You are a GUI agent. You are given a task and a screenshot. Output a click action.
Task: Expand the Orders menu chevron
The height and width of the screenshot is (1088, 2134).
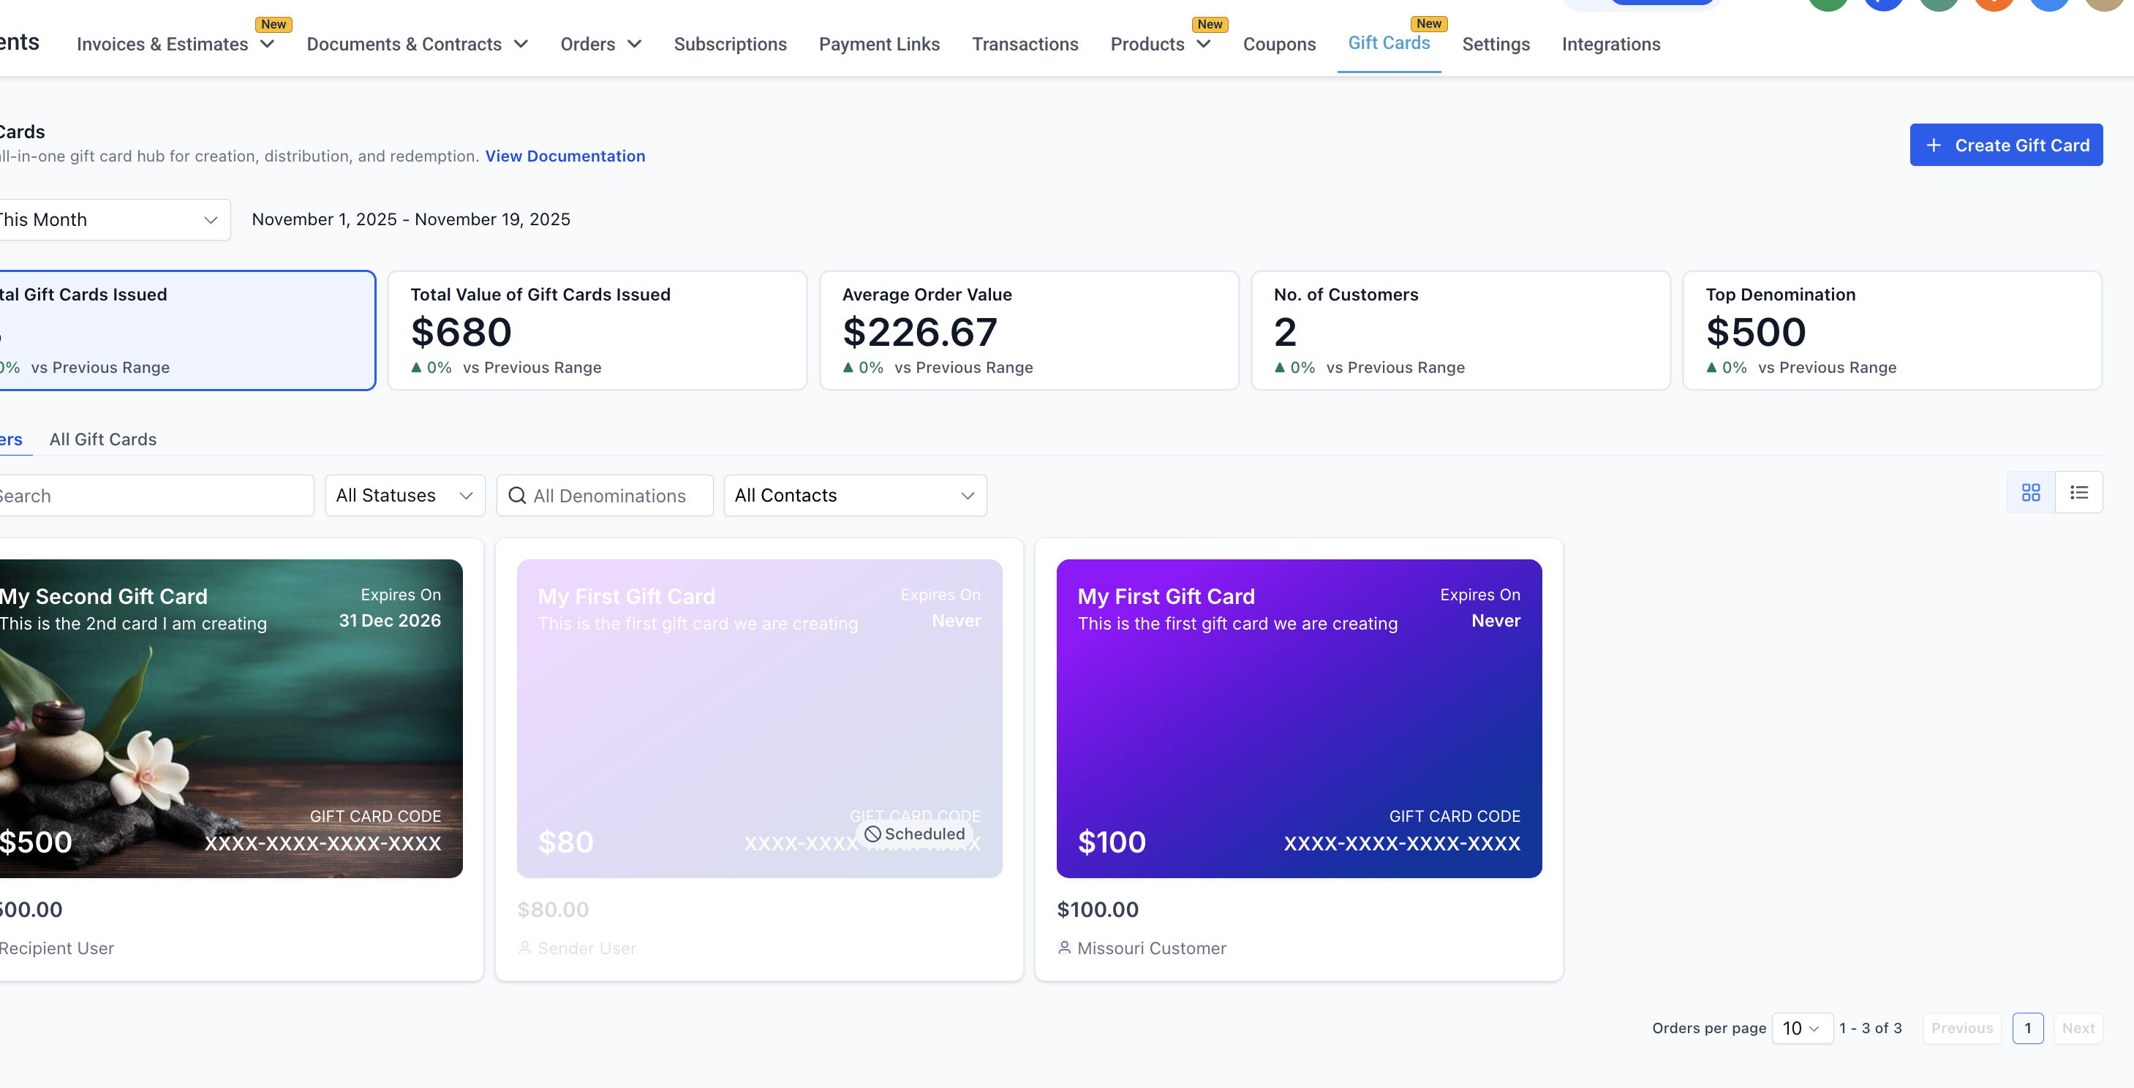tap(634, 44)
